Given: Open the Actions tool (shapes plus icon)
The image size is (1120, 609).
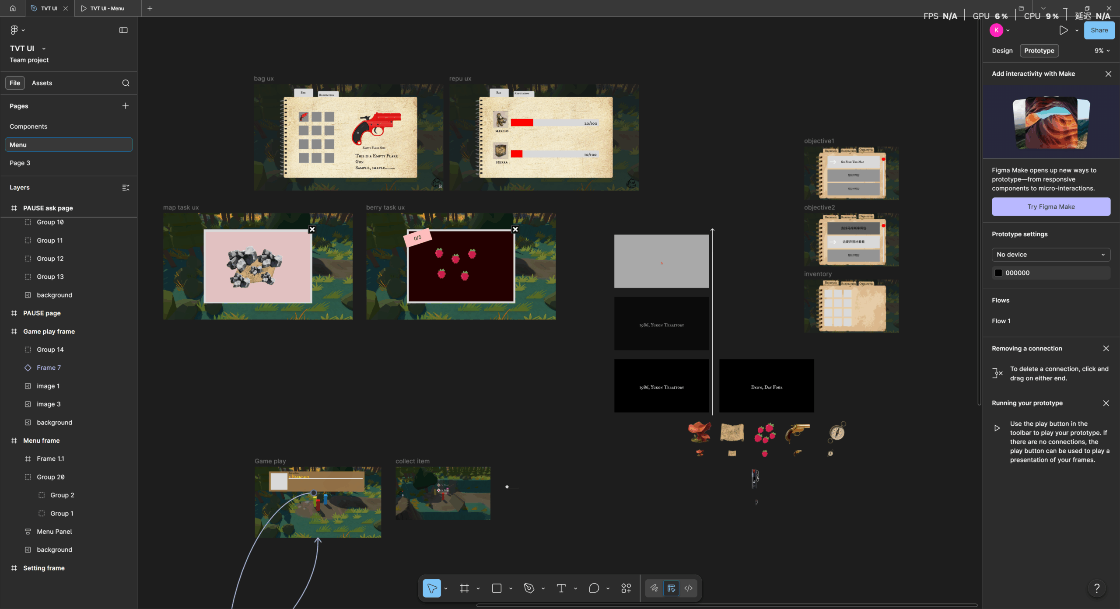Looking at the screenshot, I should coord(626,588).
